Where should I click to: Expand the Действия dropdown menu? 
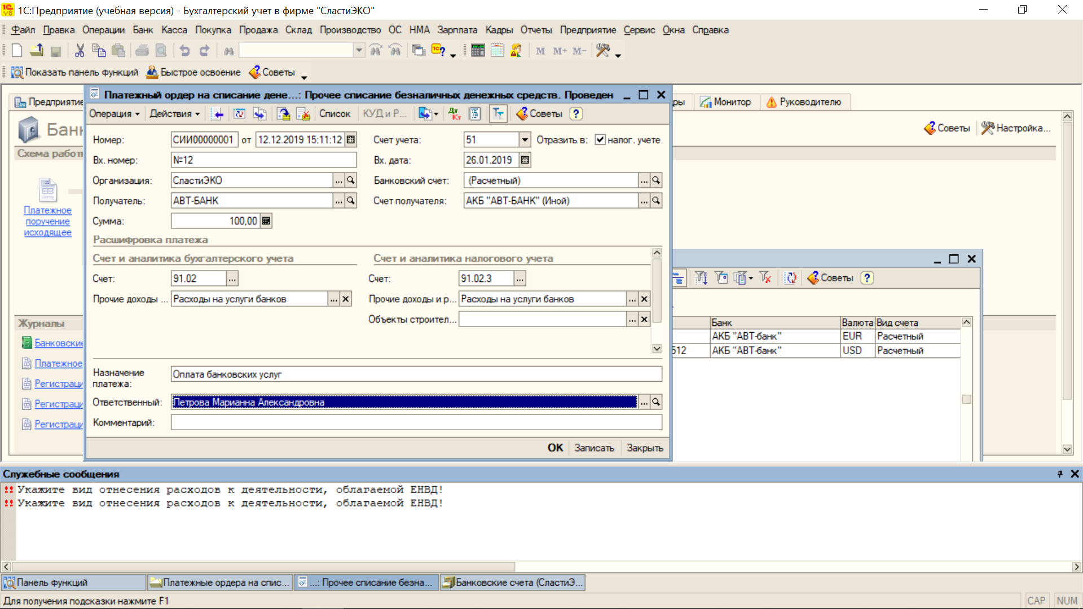pyautogui.click(x=175, y=114)
